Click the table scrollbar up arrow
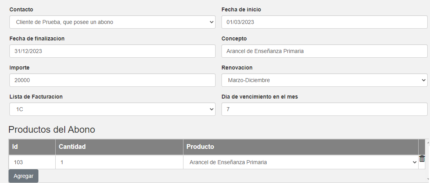 [428, 142]
